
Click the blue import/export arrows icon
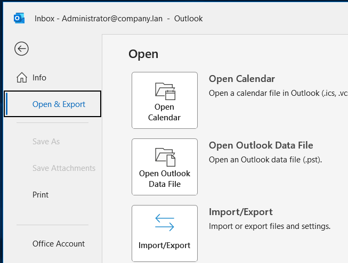click(x=165, y=223)
